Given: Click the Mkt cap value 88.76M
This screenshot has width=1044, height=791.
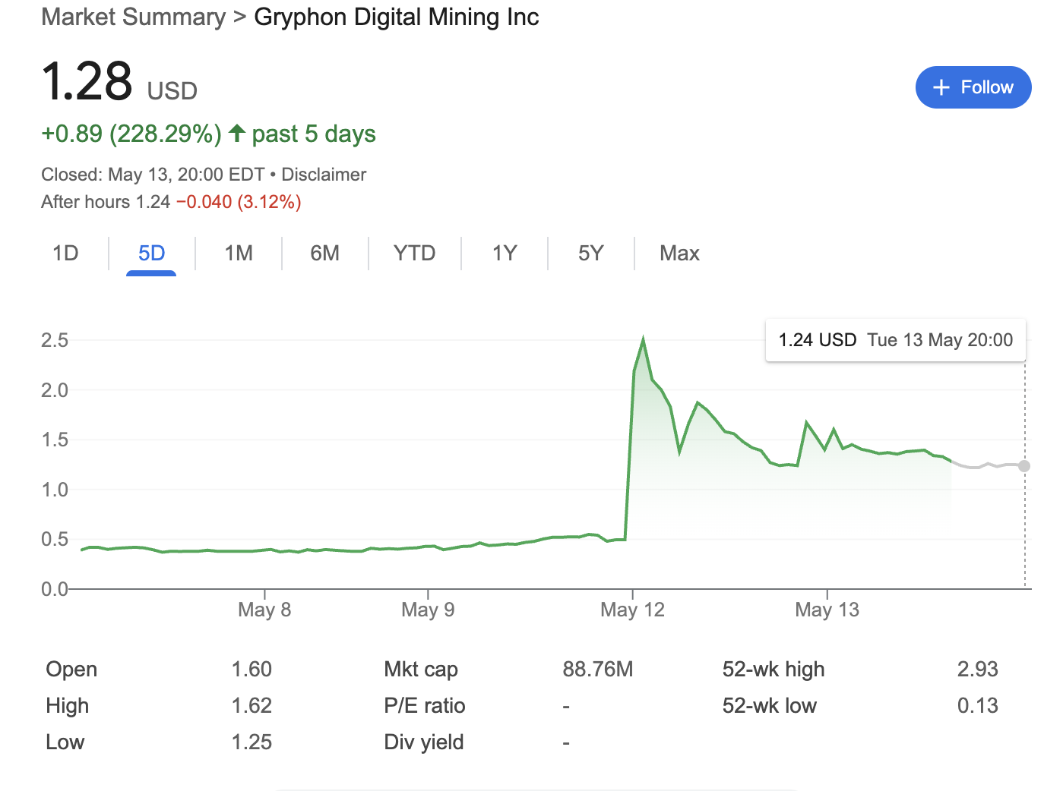Looking at the screenshot, I should (x=597, y=670).
